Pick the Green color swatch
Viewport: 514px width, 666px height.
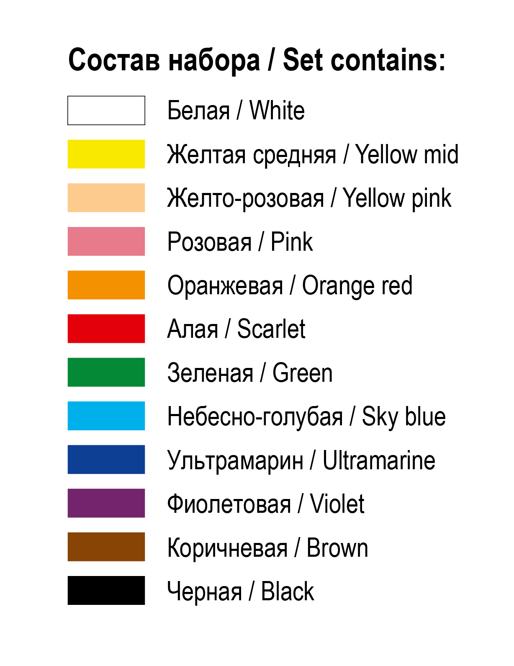point(106,372)
